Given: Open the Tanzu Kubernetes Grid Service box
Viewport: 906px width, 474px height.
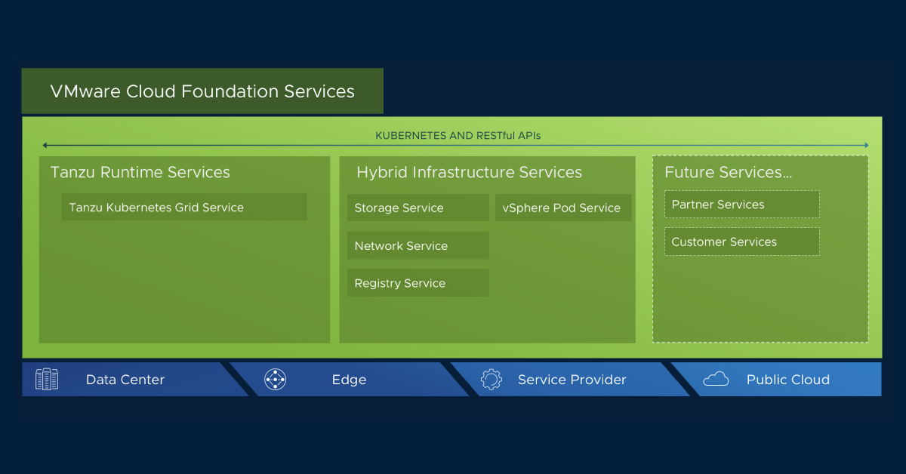Looking at the screenshot, I should pyautogui.click(x=184, y=207).
